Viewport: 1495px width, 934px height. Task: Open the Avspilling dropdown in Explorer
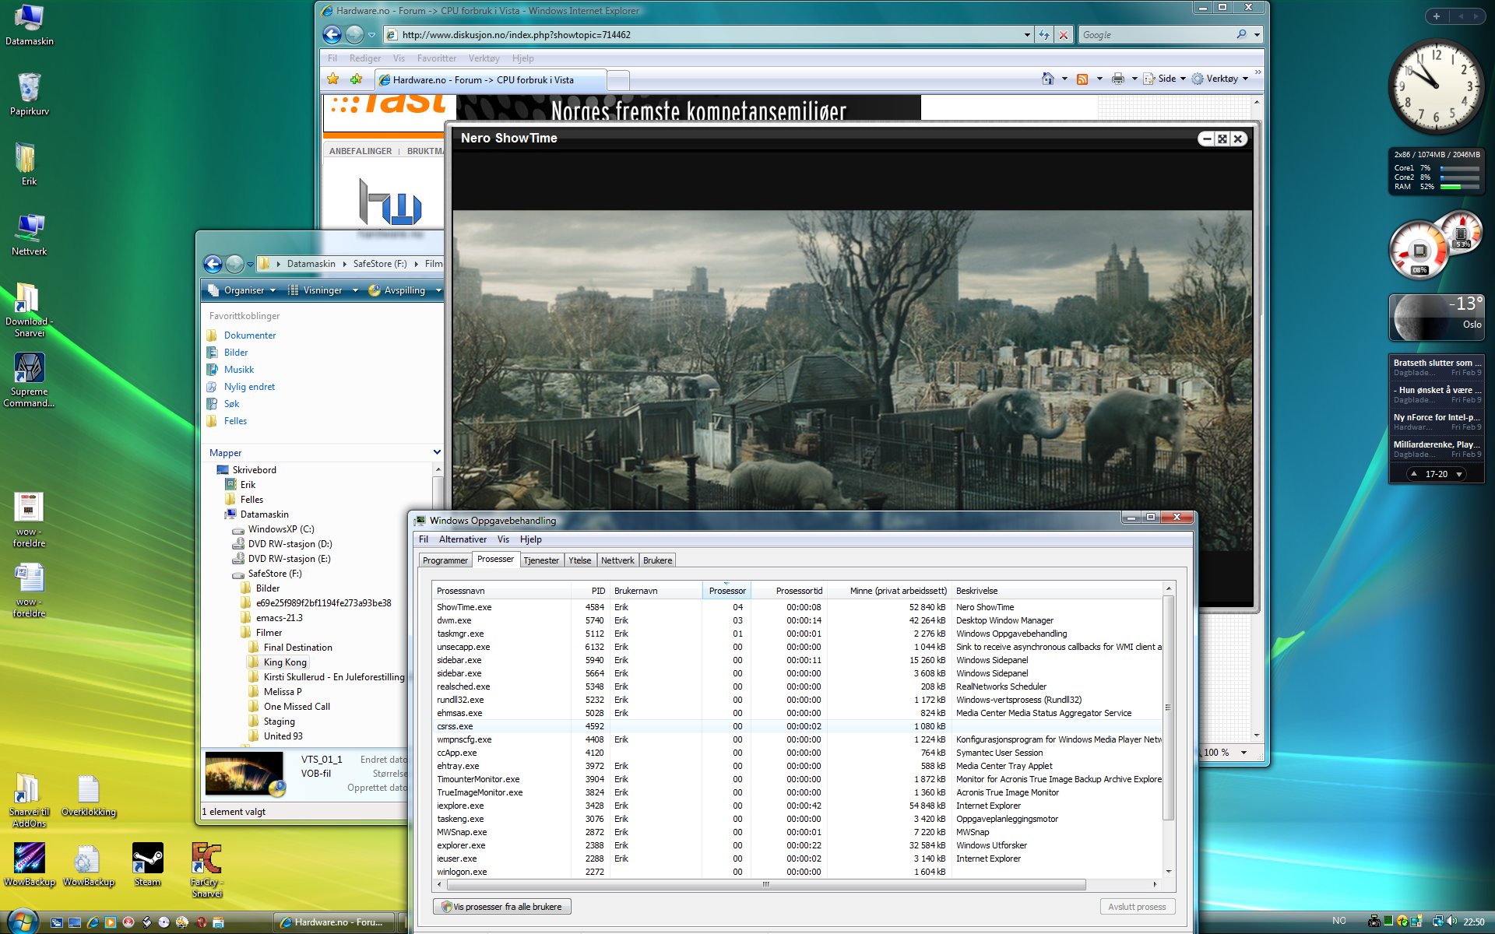click(x=404, y=290)
